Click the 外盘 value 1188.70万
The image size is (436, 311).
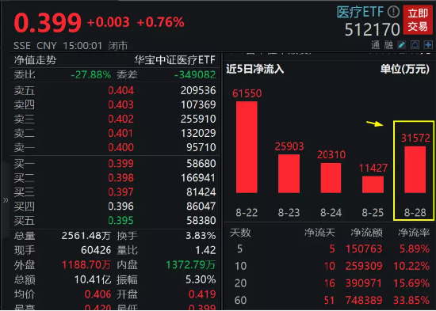(86, 265)
